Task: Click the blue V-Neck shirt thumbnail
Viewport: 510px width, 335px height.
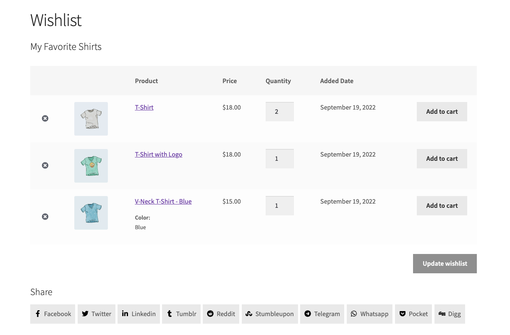Action: coord(91,213)
